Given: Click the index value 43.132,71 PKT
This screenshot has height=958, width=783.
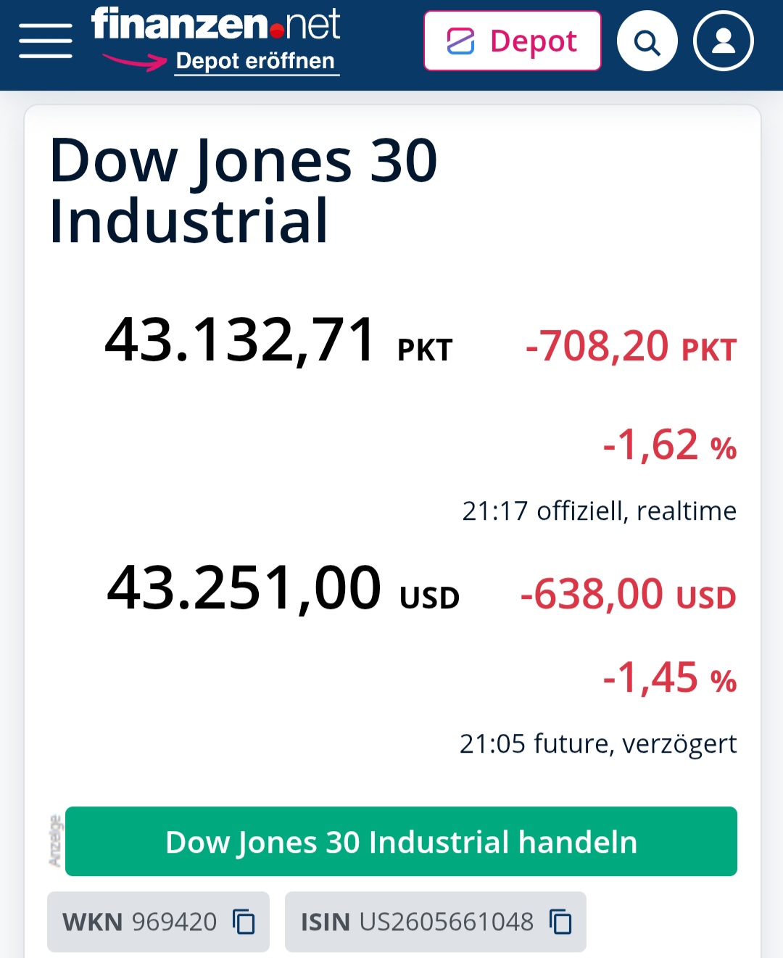Looking at the screenshot, I should click(278, 340).
